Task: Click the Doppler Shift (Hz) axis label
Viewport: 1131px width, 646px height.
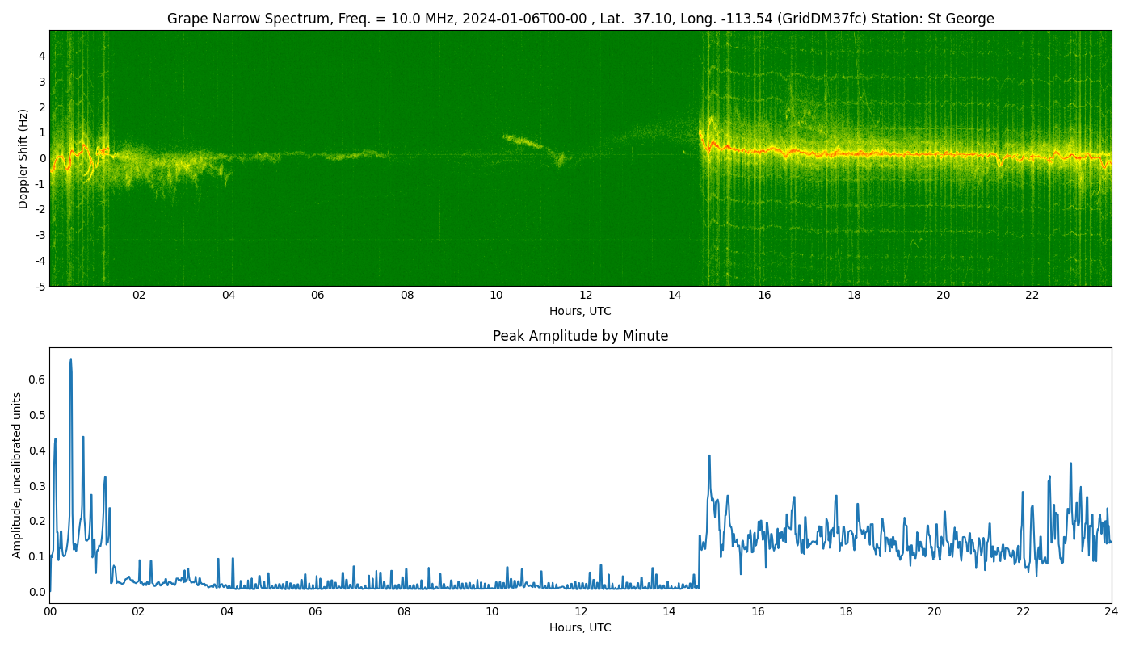Action: (x=23, y=158)
